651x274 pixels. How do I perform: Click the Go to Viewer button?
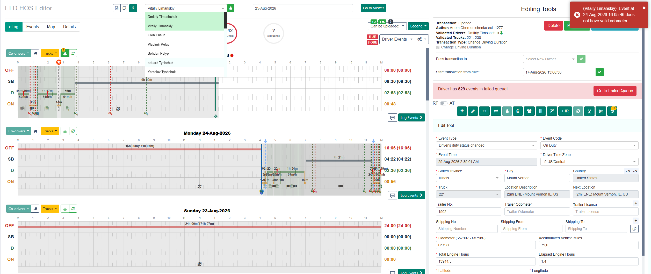tap(373, 8)
